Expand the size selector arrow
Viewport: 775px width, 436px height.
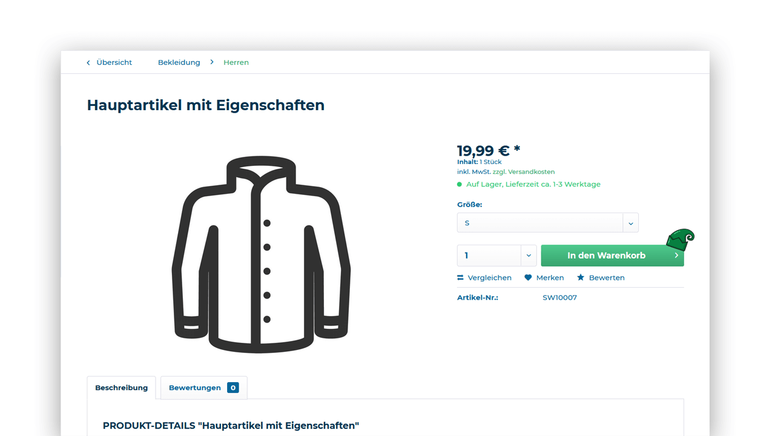click(630, 223)
